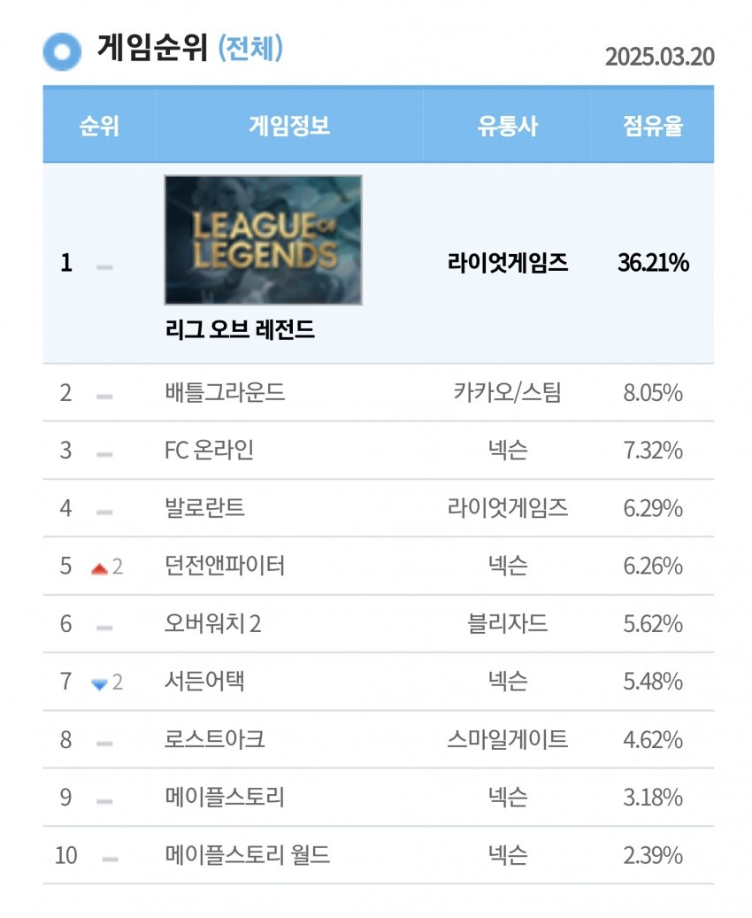Viewport: 752px width, 918px height.
Task: Open the 발로란트 game entry
Action: pos(204,508)
